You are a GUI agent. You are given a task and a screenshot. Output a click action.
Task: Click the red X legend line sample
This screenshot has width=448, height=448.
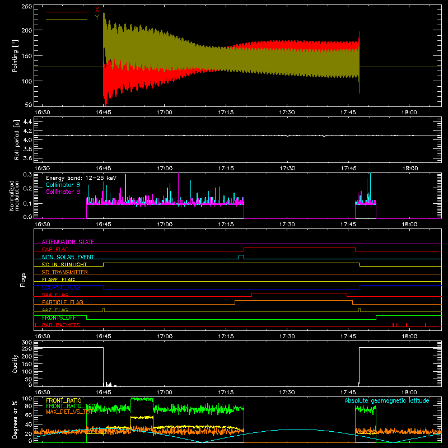pos(67,12)
